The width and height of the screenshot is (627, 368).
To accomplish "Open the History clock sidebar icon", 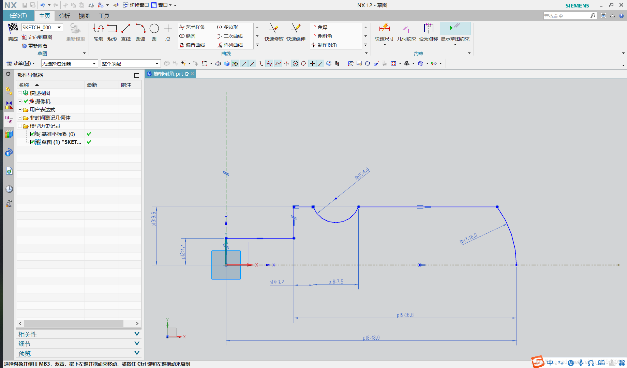I will [x=9, y=189].
